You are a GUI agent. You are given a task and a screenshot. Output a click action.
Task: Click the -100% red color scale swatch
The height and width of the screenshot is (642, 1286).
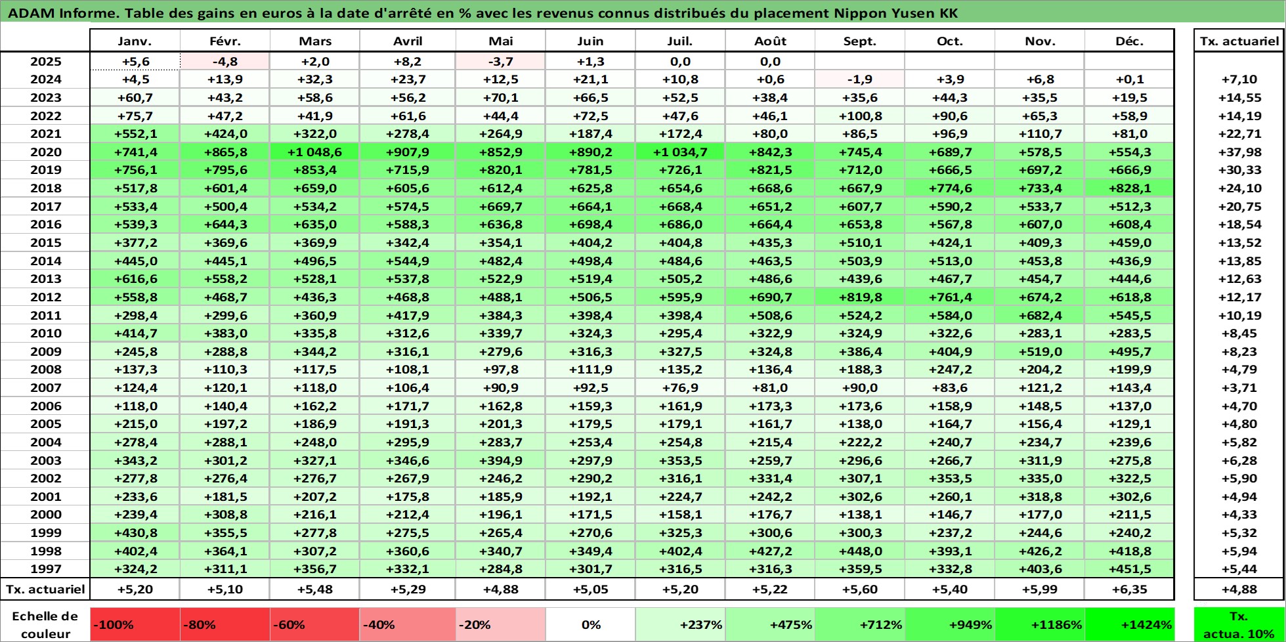pyautogui.click(x=135, y=624)
